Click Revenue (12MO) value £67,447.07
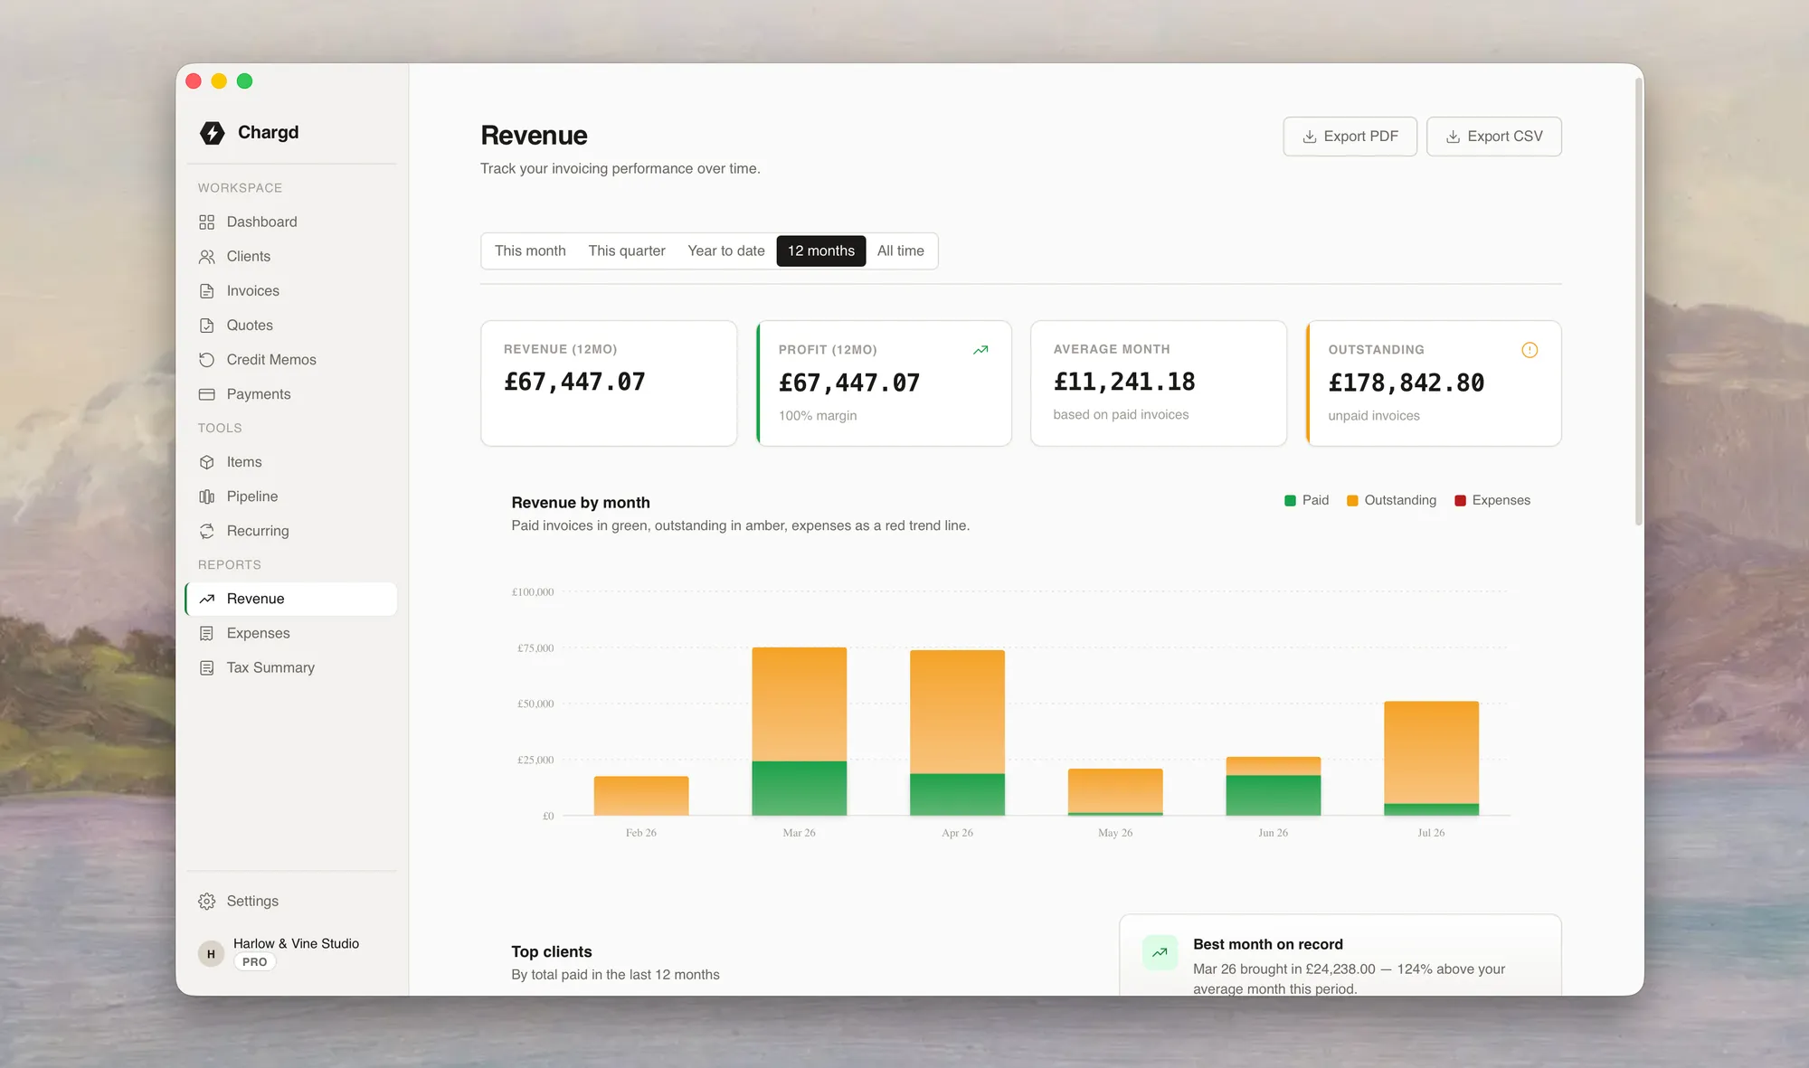The width and height of the screenshot is (1809, 1068). click(575, 382)
